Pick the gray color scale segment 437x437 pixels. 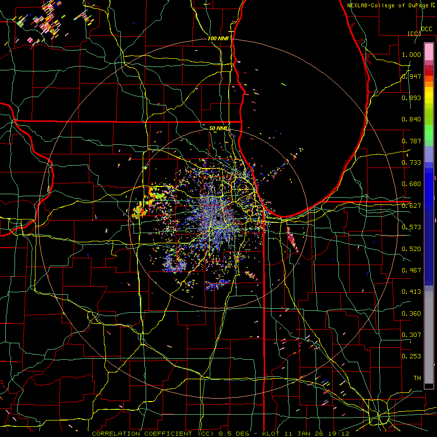pyautogui.click(x=429, y=337)
